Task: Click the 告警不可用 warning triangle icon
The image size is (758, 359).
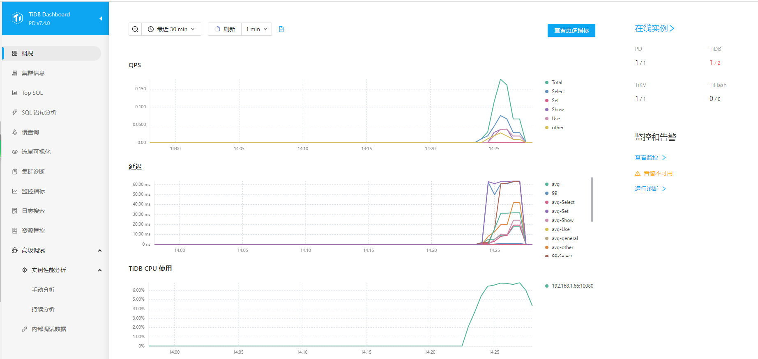Action: click(638, 173)
